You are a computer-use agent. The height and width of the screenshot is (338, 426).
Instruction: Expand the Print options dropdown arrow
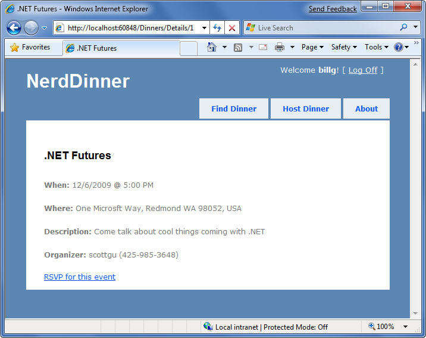[x=292, y=47]
